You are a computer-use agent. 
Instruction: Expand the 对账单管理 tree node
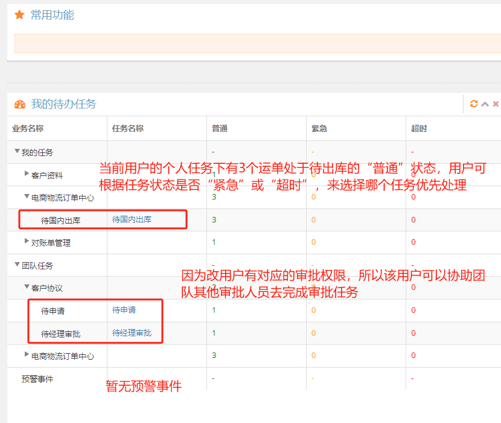(x=27, y=242)
